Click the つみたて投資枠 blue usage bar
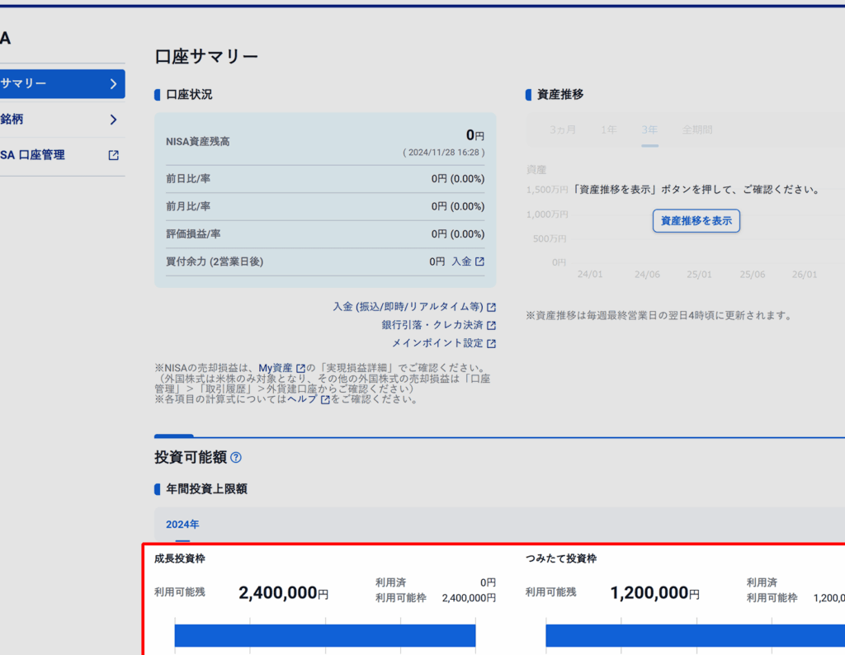Screen dimensions: 845x655 pyautogui.click(x=695, y=635)
